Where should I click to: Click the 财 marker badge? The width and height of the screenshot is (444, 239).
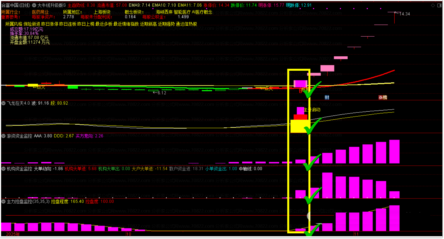[327, 98]
